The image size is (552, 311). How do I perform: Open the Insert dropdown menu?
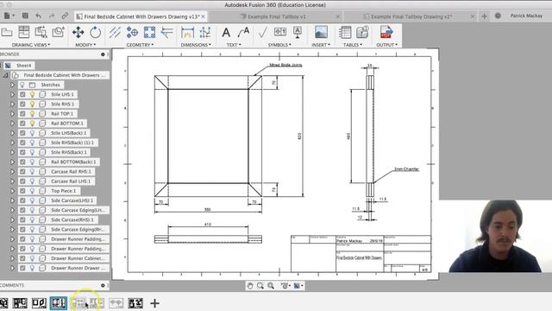click(321, 45)
